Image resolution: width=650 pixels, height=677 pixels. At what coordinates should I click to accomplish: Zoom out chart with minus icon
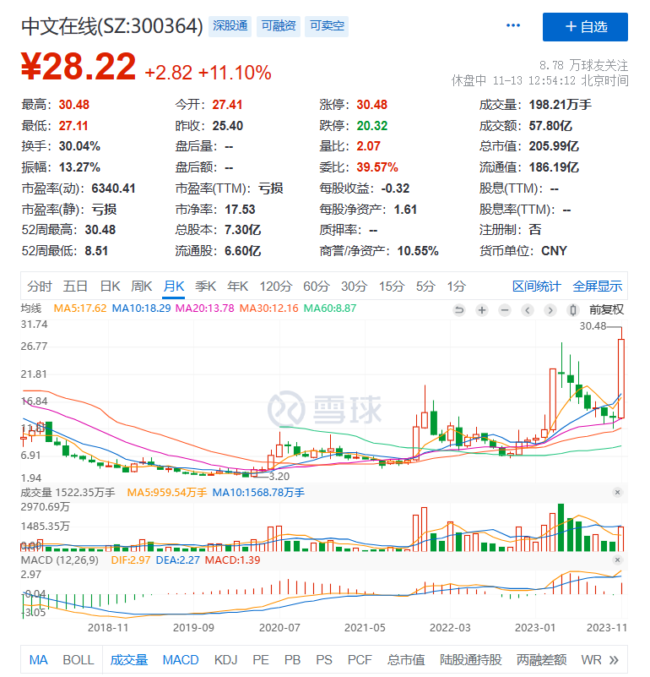pos(505,310)
